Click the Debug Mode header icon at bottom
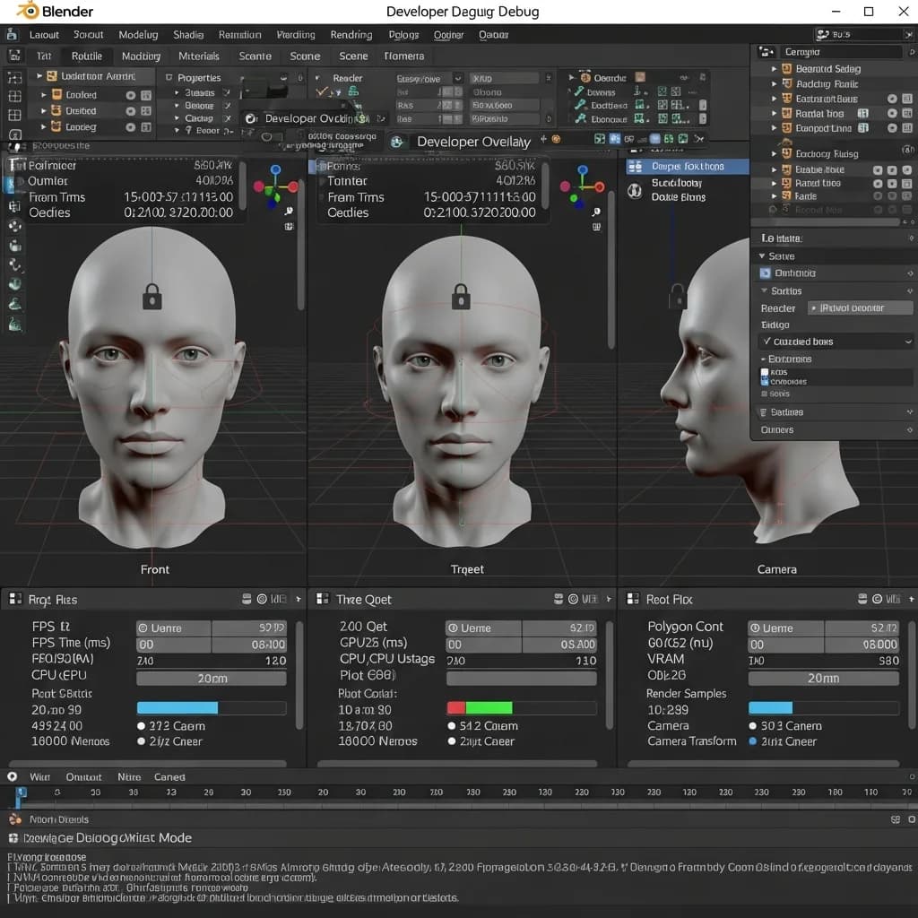Image resolution: width=918 pixels, height=918 pixels. pyautogui.click(x=13, y=838)
